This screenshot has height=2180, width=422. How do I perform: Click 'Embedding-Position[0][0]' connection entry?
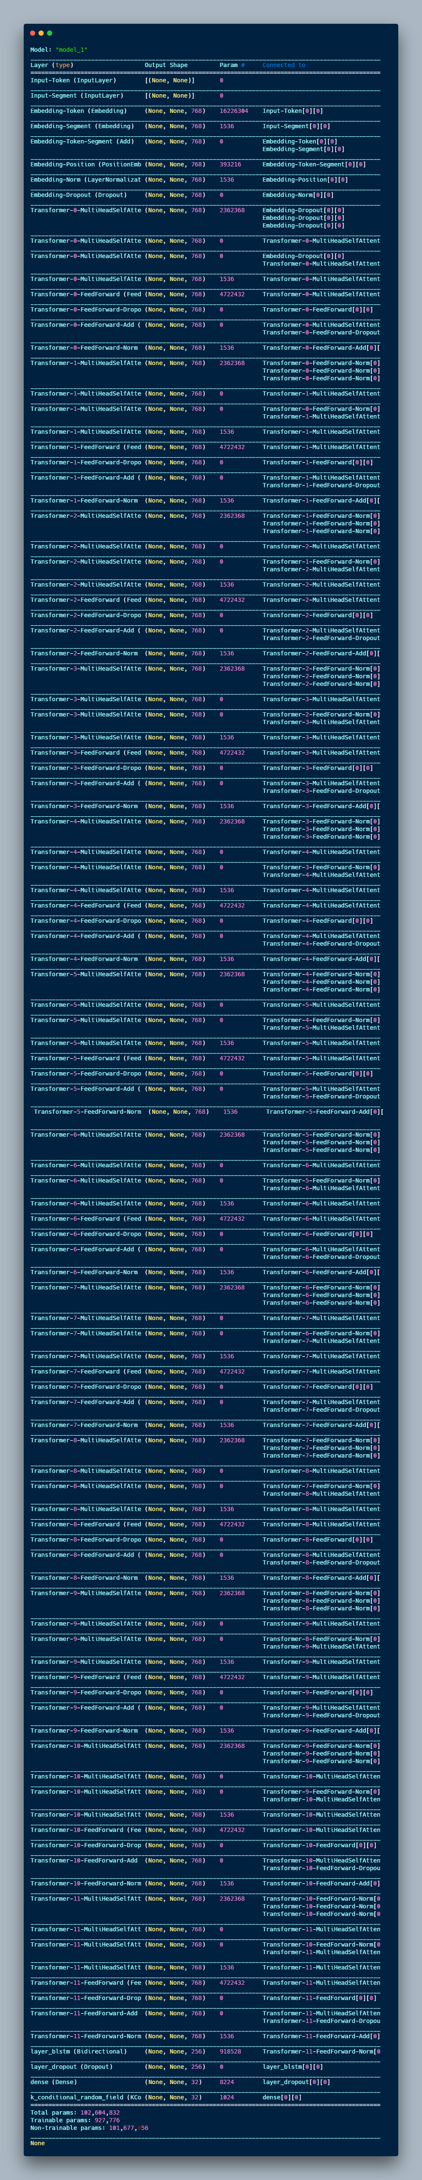305,180
